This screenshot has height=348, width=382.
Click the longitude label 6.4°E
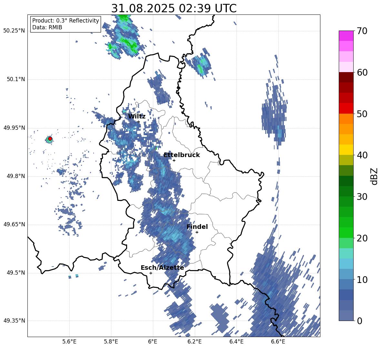(236, 342)
